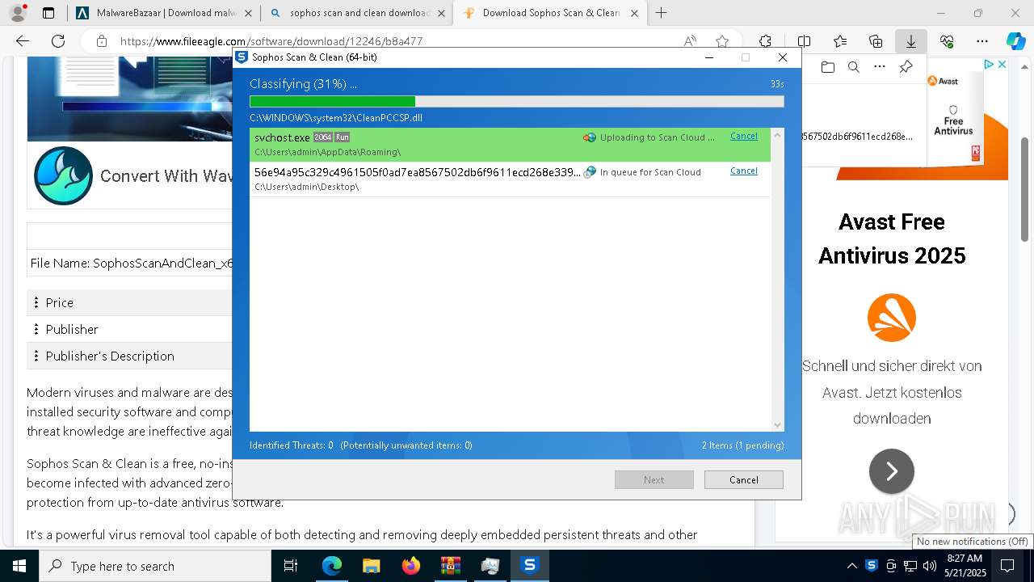Open downloads folder in the Downloads panel
The height and width of the screenshot is (582, 1034).
point(827,67)
